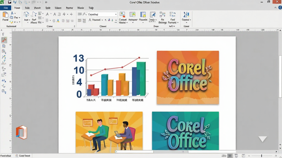Viewport: 282px width, 158px height.
Task: Switch to the 'Faile' ribbon tab
Action: (27, 8)
